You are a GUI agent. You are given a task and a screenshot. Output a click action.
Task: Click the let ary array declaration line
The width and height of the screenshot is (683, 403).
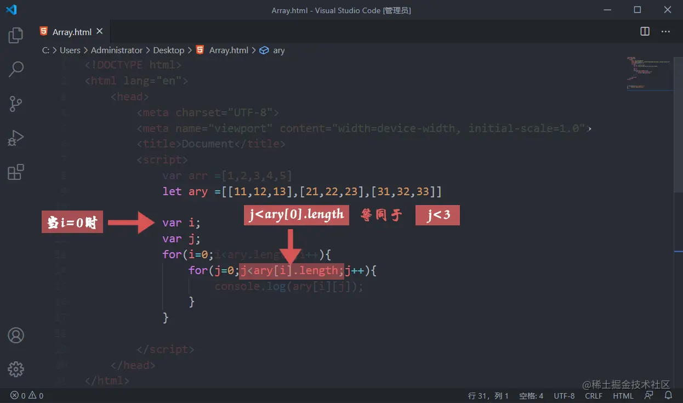coord(302,191)
